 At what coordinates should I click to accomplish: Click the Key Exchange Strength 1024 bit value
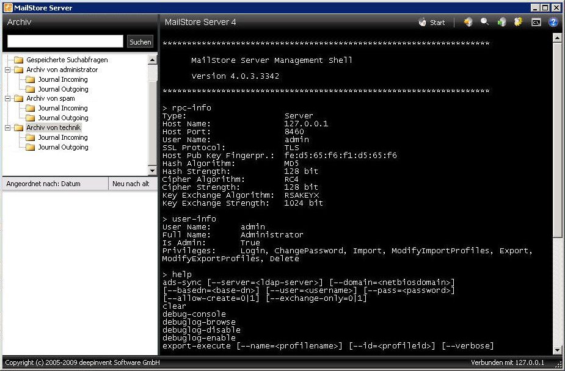tap(304, 203)
